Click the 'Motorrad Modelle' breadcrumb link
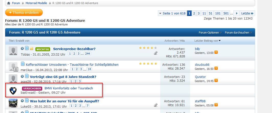The height and width of the screenshot is (113, 272). point(36,3)
